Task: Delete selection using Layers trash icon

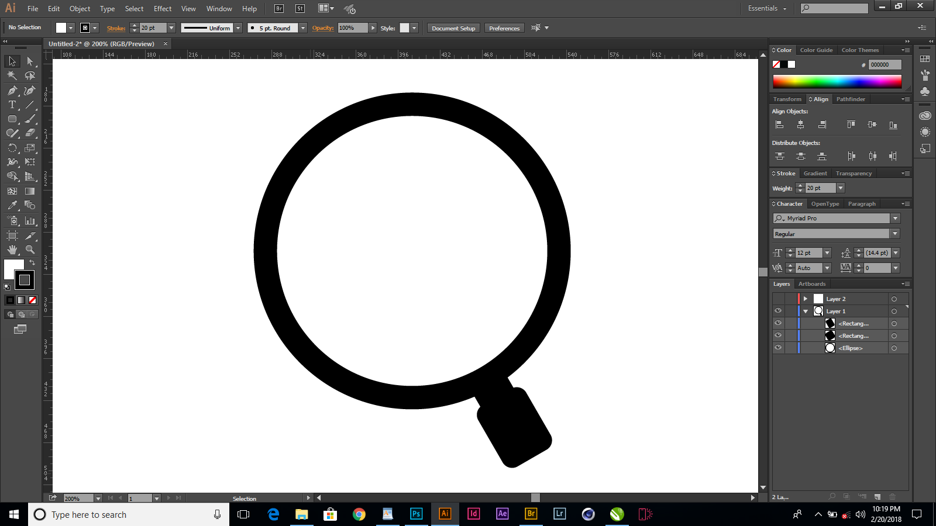Action: point(893,497)
